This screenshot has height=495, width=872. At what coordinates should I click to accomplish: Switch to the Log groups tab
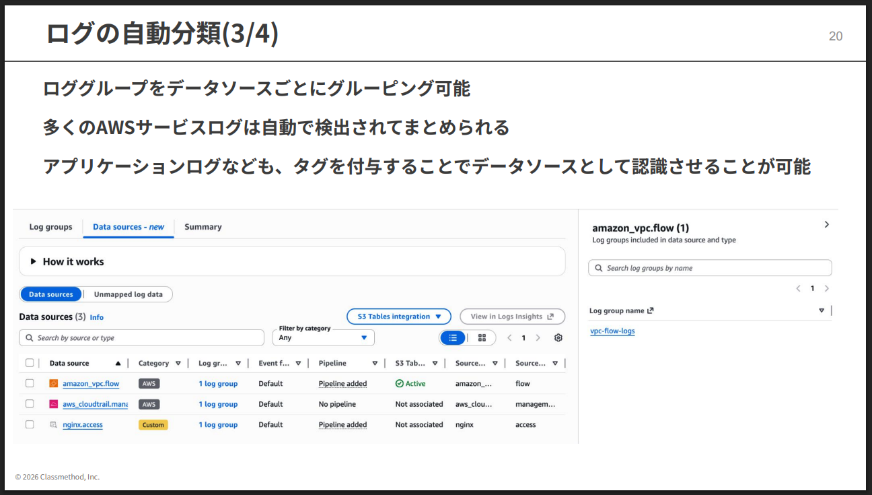[x=50, y=227]
